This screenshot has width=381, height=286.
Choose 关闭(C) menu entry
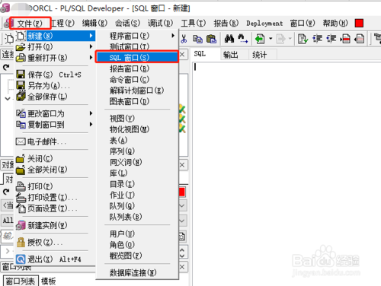[56, 158]
